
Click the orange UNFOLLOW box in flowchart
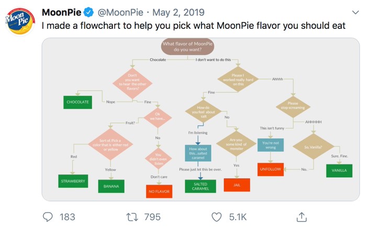[271, 169]
